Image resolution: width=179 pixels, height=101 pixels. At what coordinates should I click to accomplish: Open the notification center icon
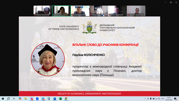click(175, 99)
